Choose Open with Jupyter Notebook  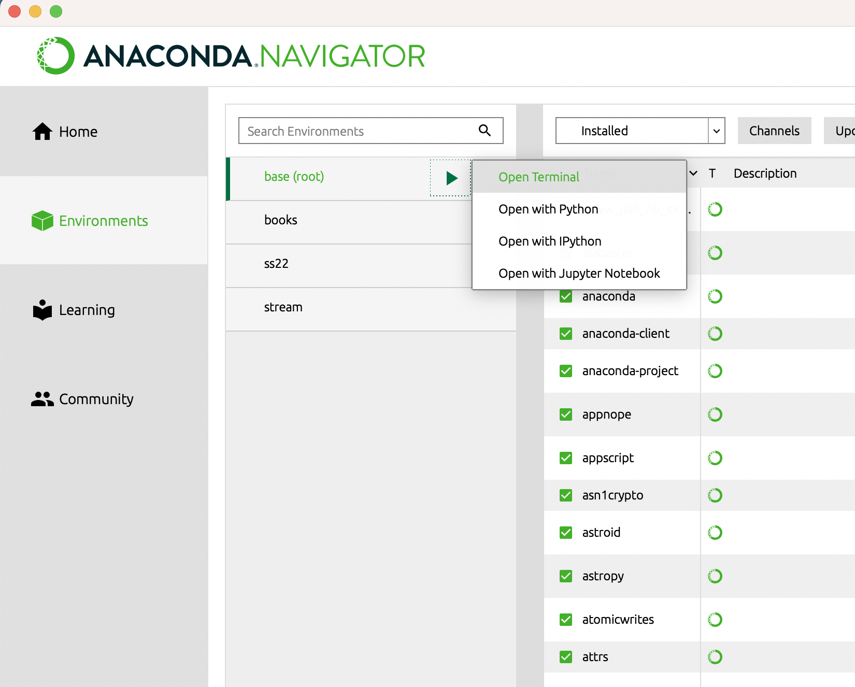click(579, 274)
